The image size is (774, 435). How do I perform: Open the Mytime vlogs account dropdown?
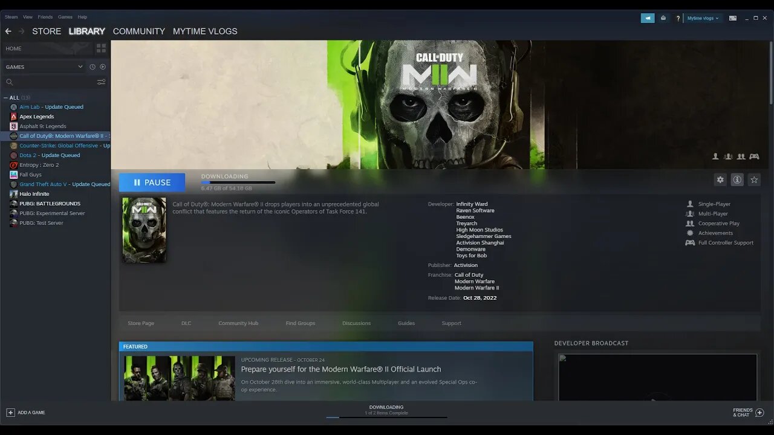point(703,18)
